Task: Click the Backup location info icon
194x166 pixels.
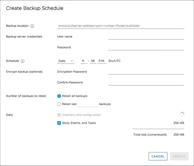Action: click(x=32, y=26)
